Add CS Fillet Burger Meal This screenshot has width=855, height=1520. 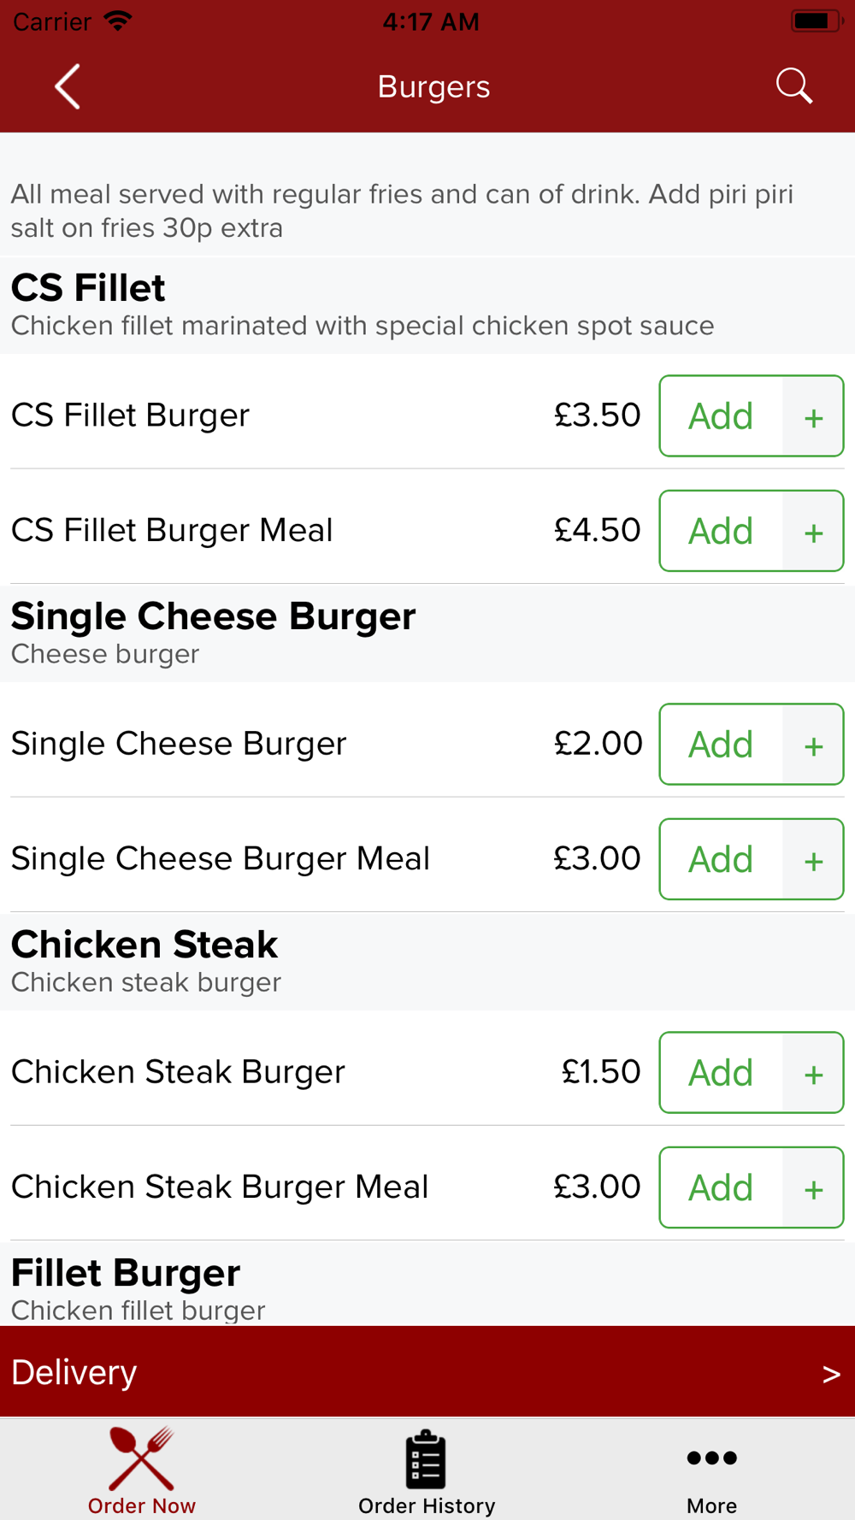click(721, 531)
